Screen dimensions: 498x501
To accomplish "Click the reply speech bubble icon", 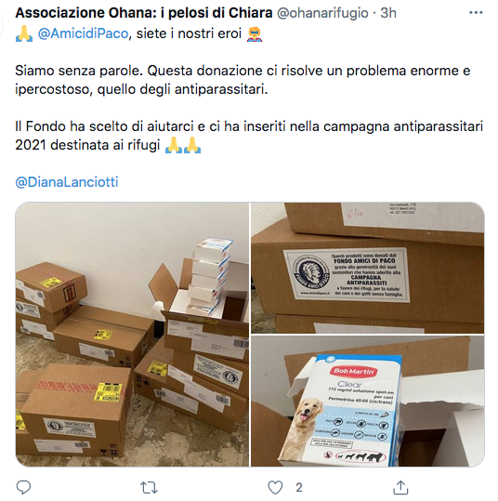I will click(x=23, y=488).
